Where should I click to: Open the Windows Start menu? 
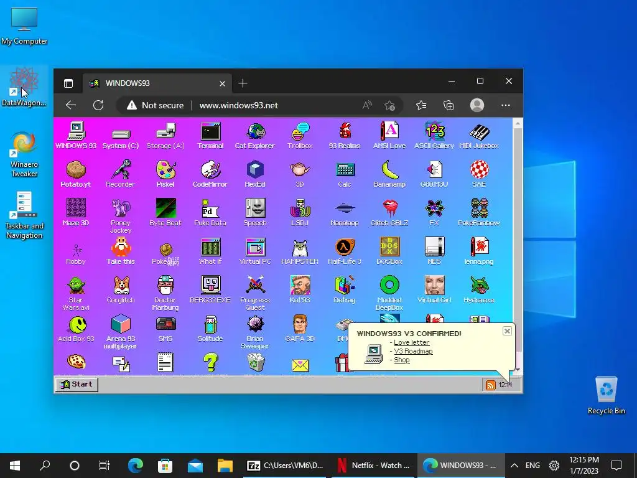15,466
